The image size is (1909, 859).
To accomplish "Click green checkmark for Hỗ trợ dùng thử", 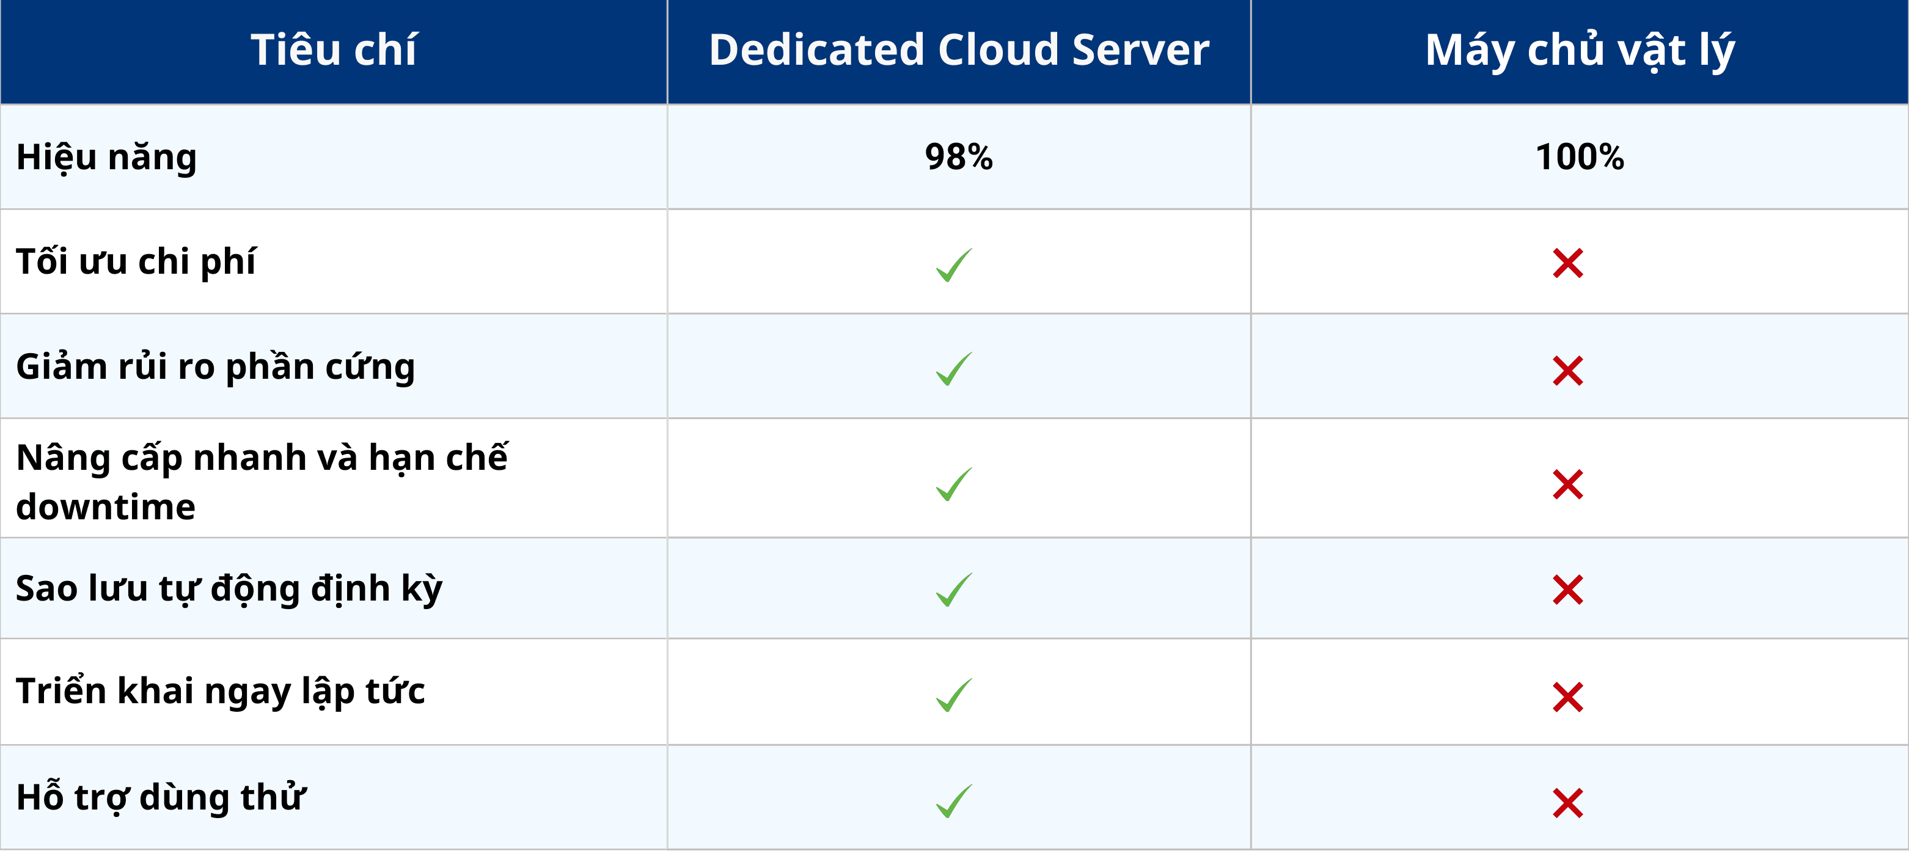I will (x=953, y=801).
